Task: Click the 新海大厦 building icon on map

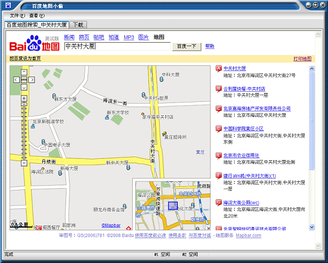Action: pos(60,173)
